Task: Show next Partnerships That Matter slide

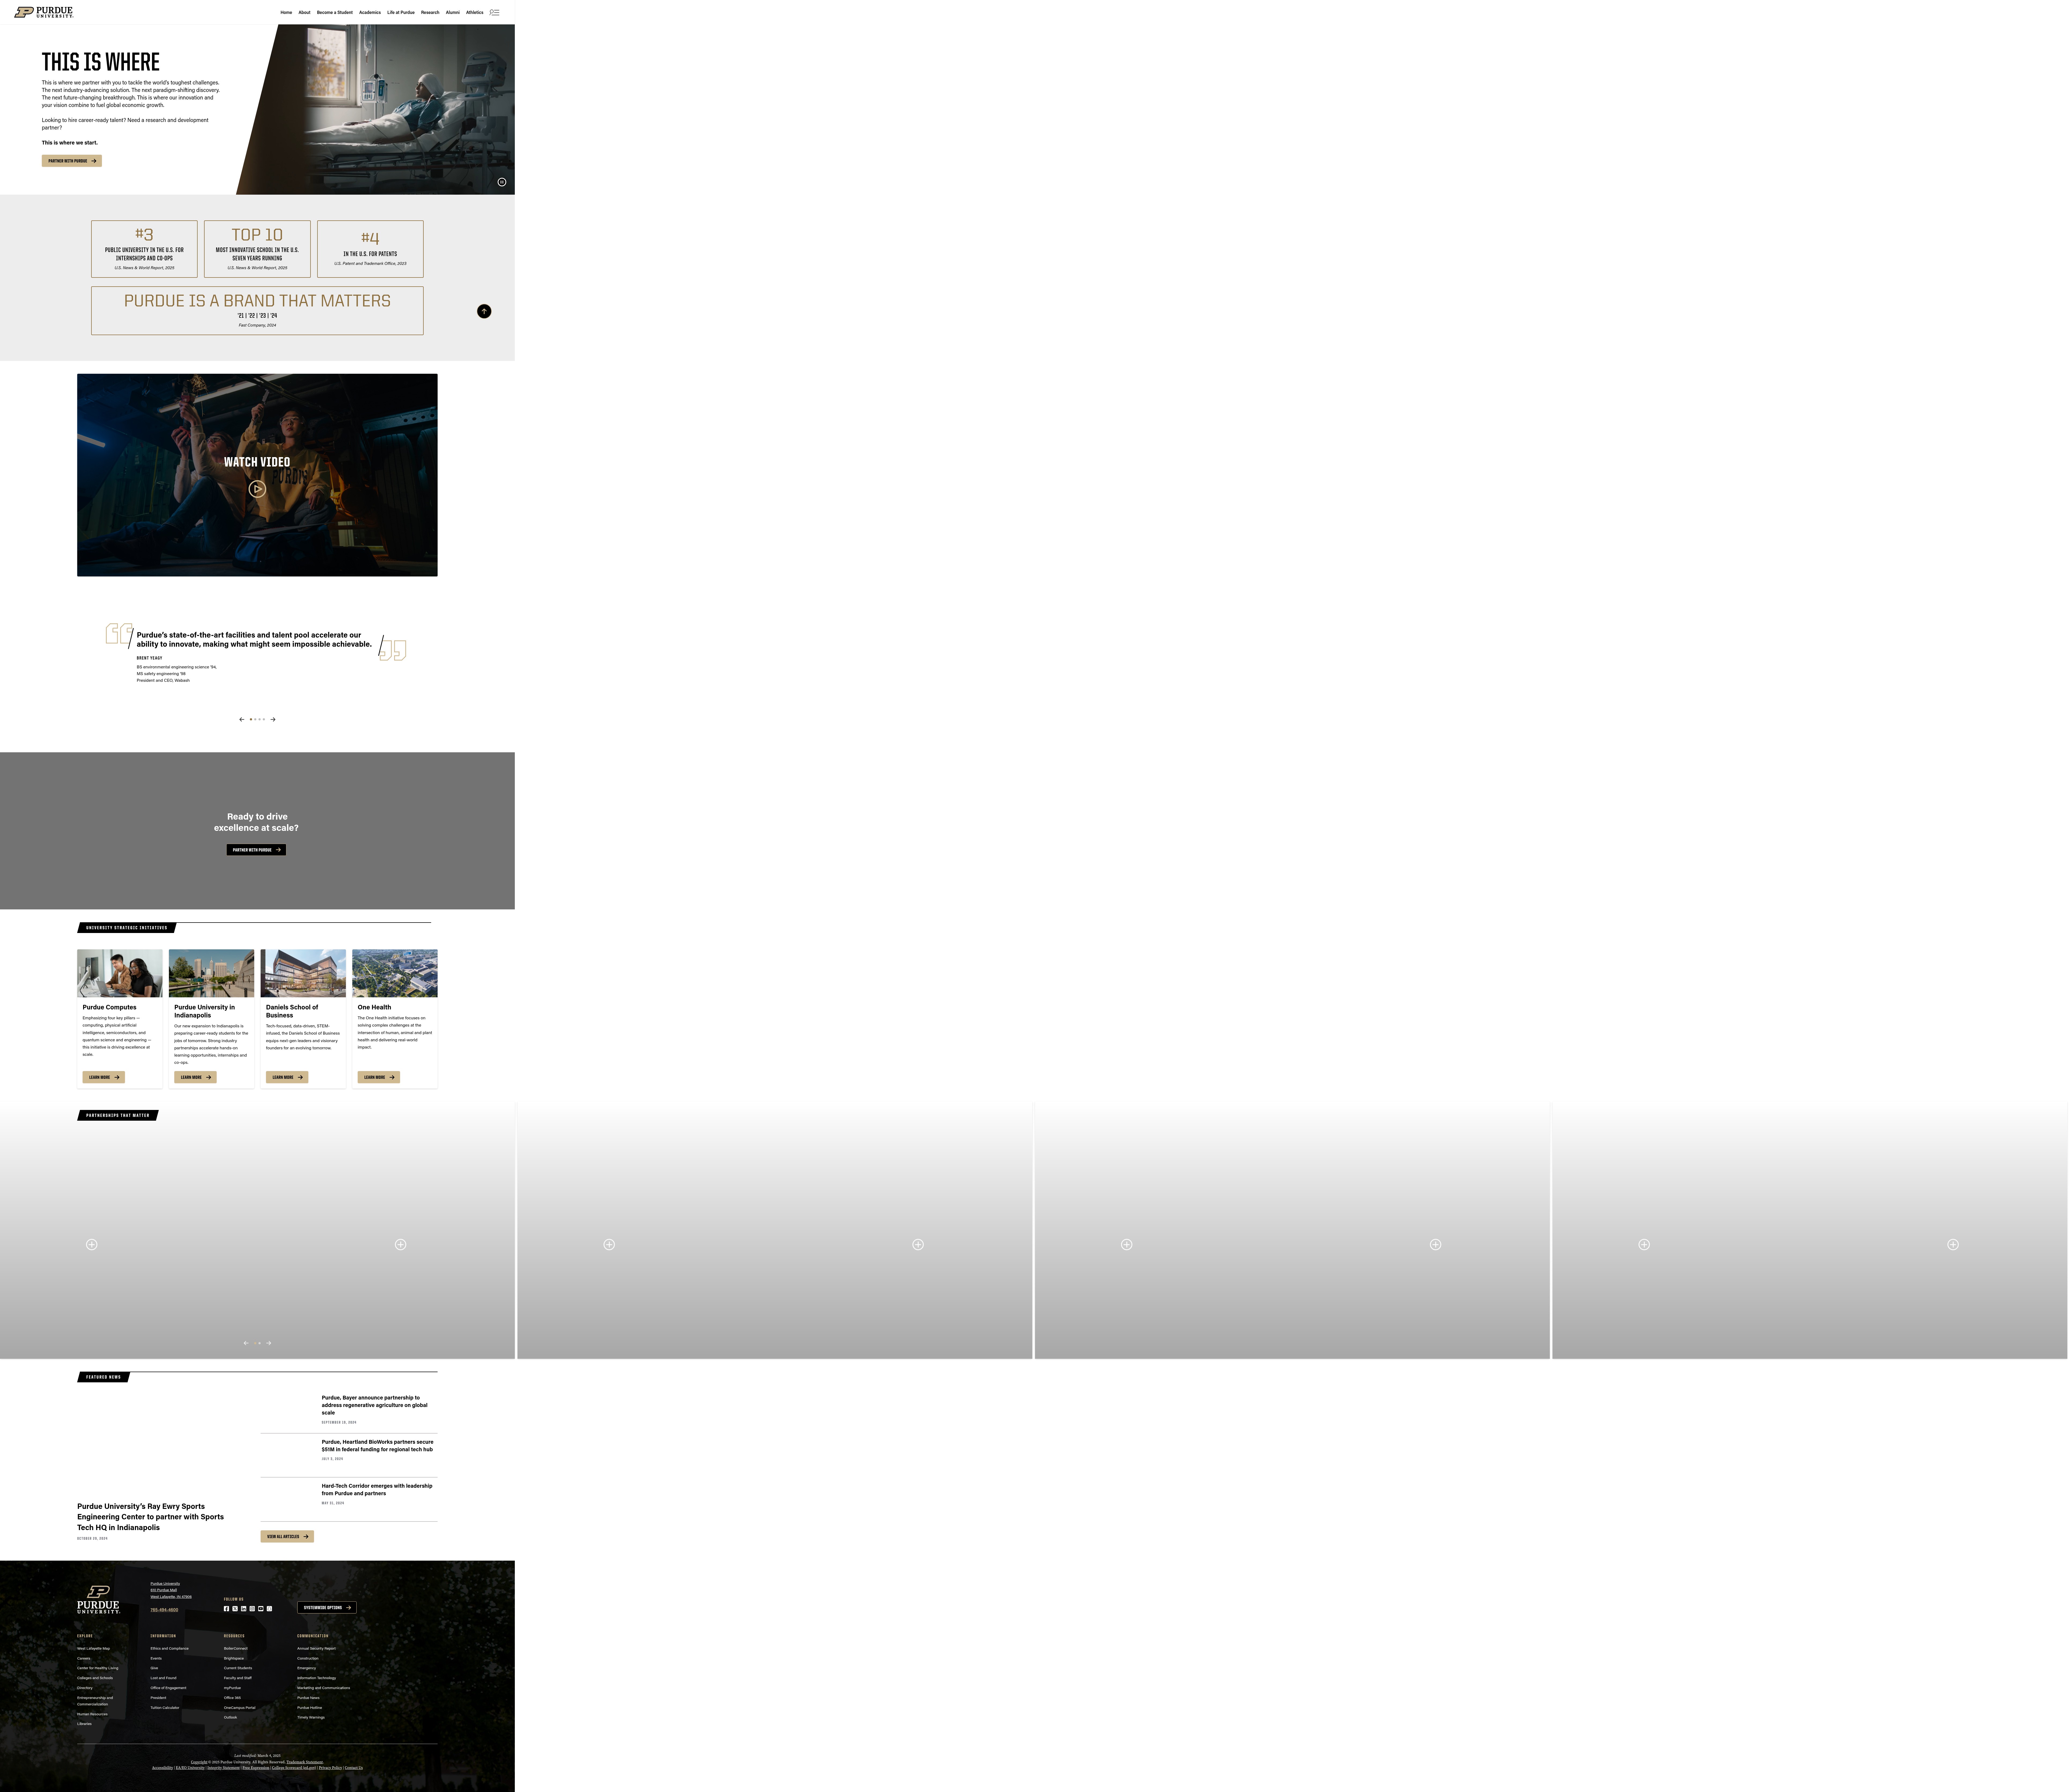Action: point(269,1343)
